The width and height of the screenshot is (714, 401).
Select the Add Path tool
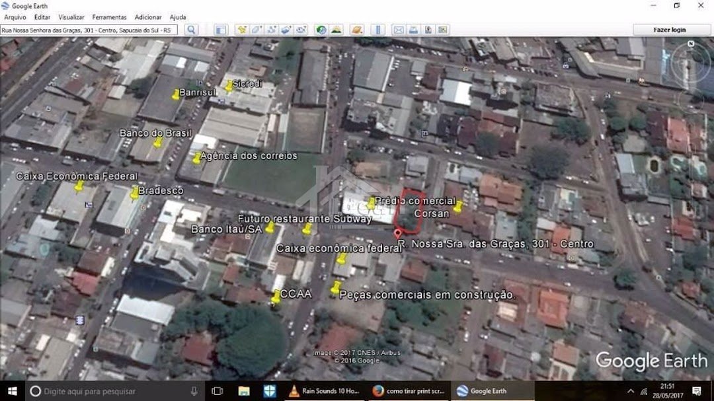pyautogui.click(x=272, y=30)
